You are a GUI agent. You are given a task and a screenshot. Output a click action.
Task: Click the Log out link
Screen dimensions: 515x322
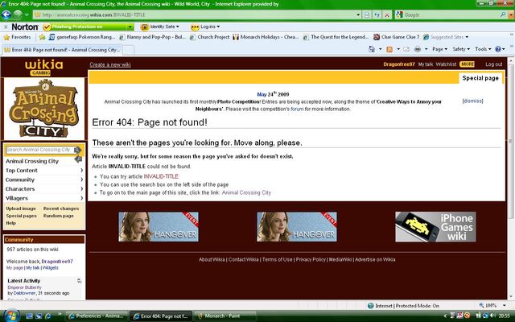494,64
